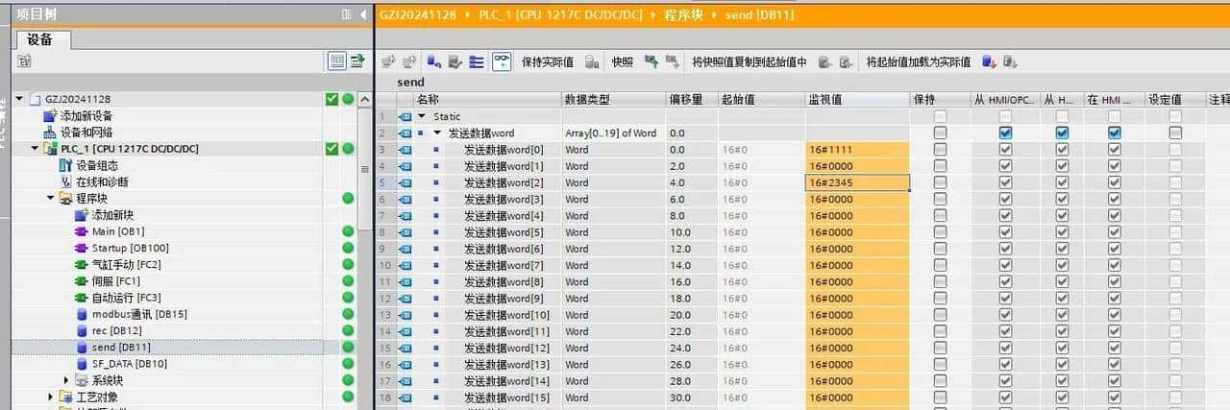Toggle 保持 checkbox for 发送数据word[10]

click(x=940, y=315)
